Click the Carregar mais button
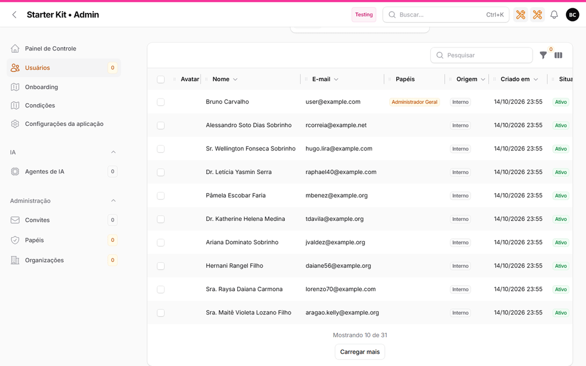Viewport: 586px width, 366px height. (360, 352)
